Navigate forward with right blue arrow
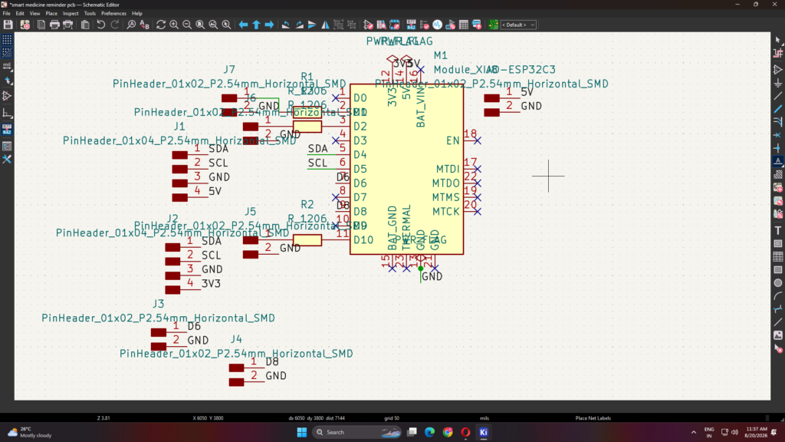 point(269,25)
